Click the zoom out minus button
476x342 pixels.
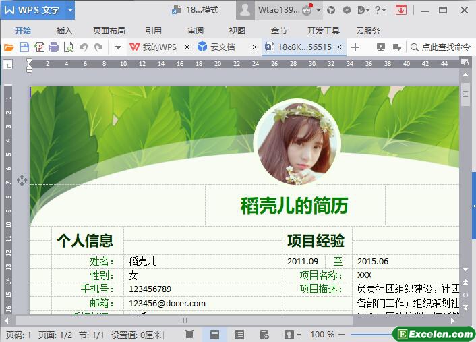342,335
